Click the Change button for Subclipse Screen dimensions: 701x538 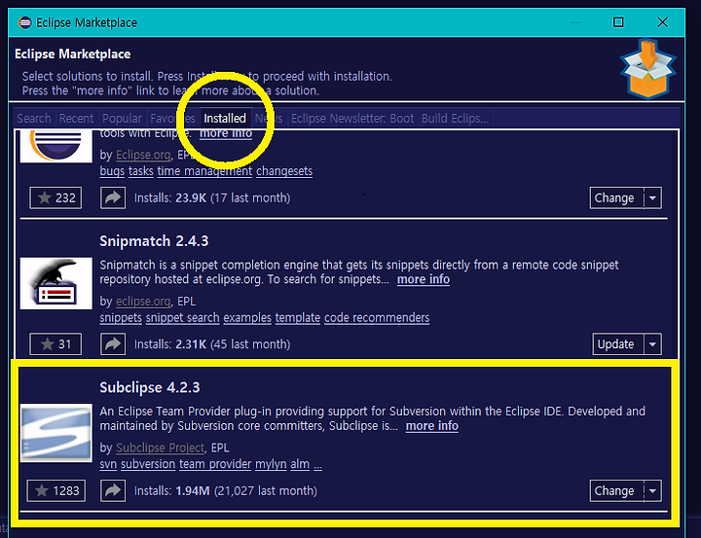pyautogui.click(x=617, y=490)
